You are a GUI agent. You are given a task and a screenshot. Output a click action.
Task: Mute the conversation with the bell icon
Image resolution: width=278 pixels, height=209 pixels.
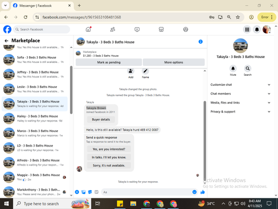[x=233, y=69]
